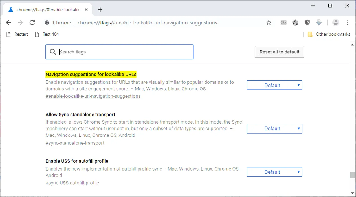
Task: Open the uBlock Origin shield extension
Action: click(x=307, y=23)
